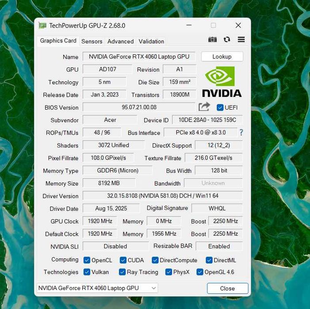Click the screenshot camera icon
This screenshot has height=309, width=310.
[x=213, y=39]
